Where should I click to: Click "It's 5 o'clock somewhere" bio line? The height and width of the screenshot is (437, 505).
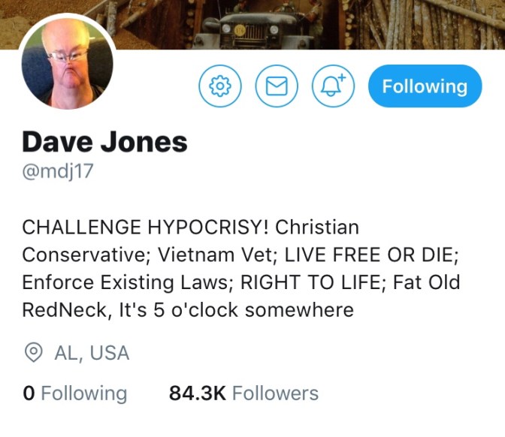237,310
